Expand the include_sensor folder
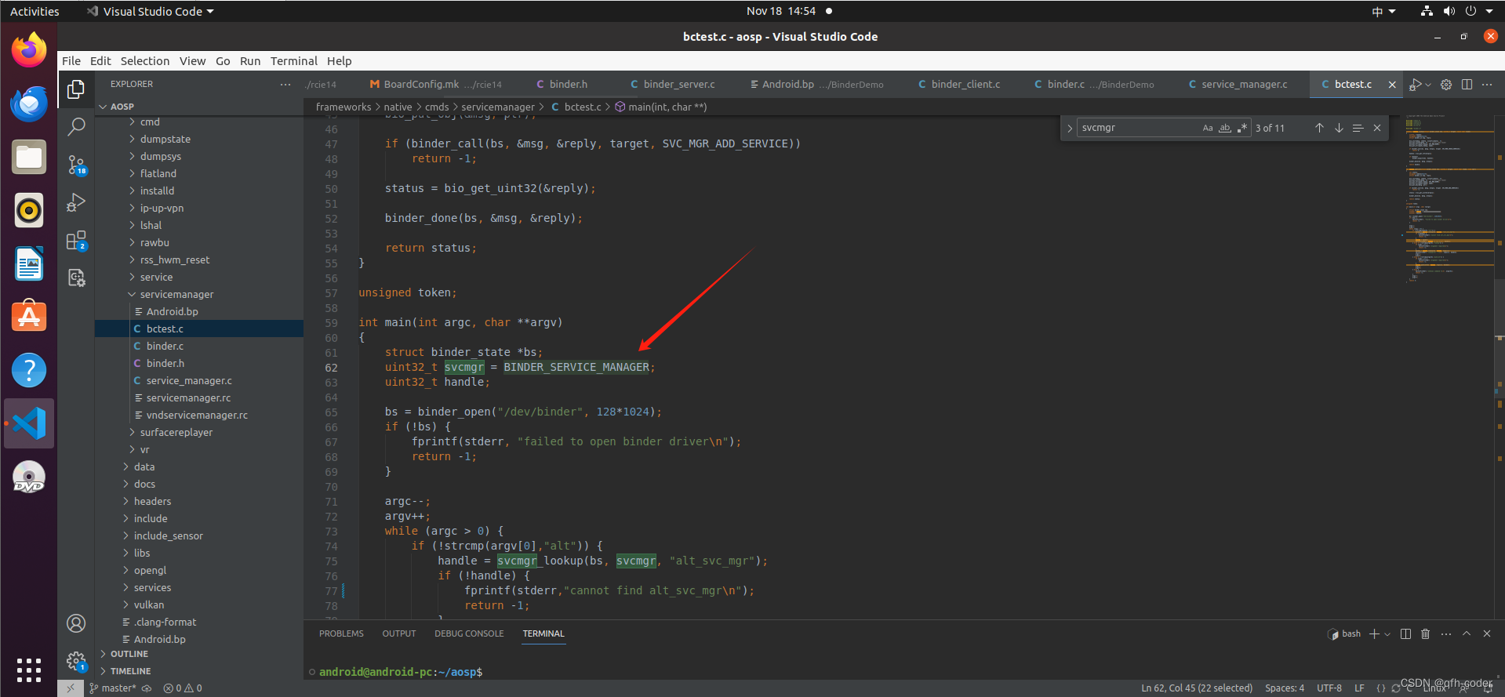 click(199, 536)
